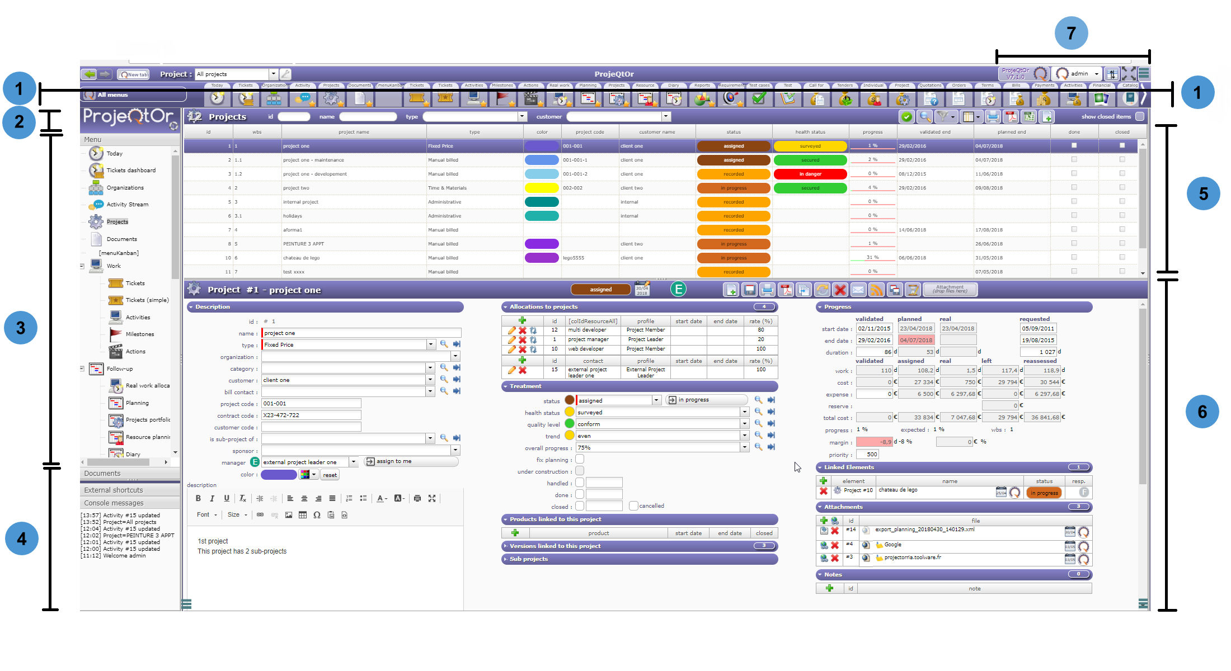Click the green back navigation arrow
1231x671 pixels.
click(x=89, y=74)
